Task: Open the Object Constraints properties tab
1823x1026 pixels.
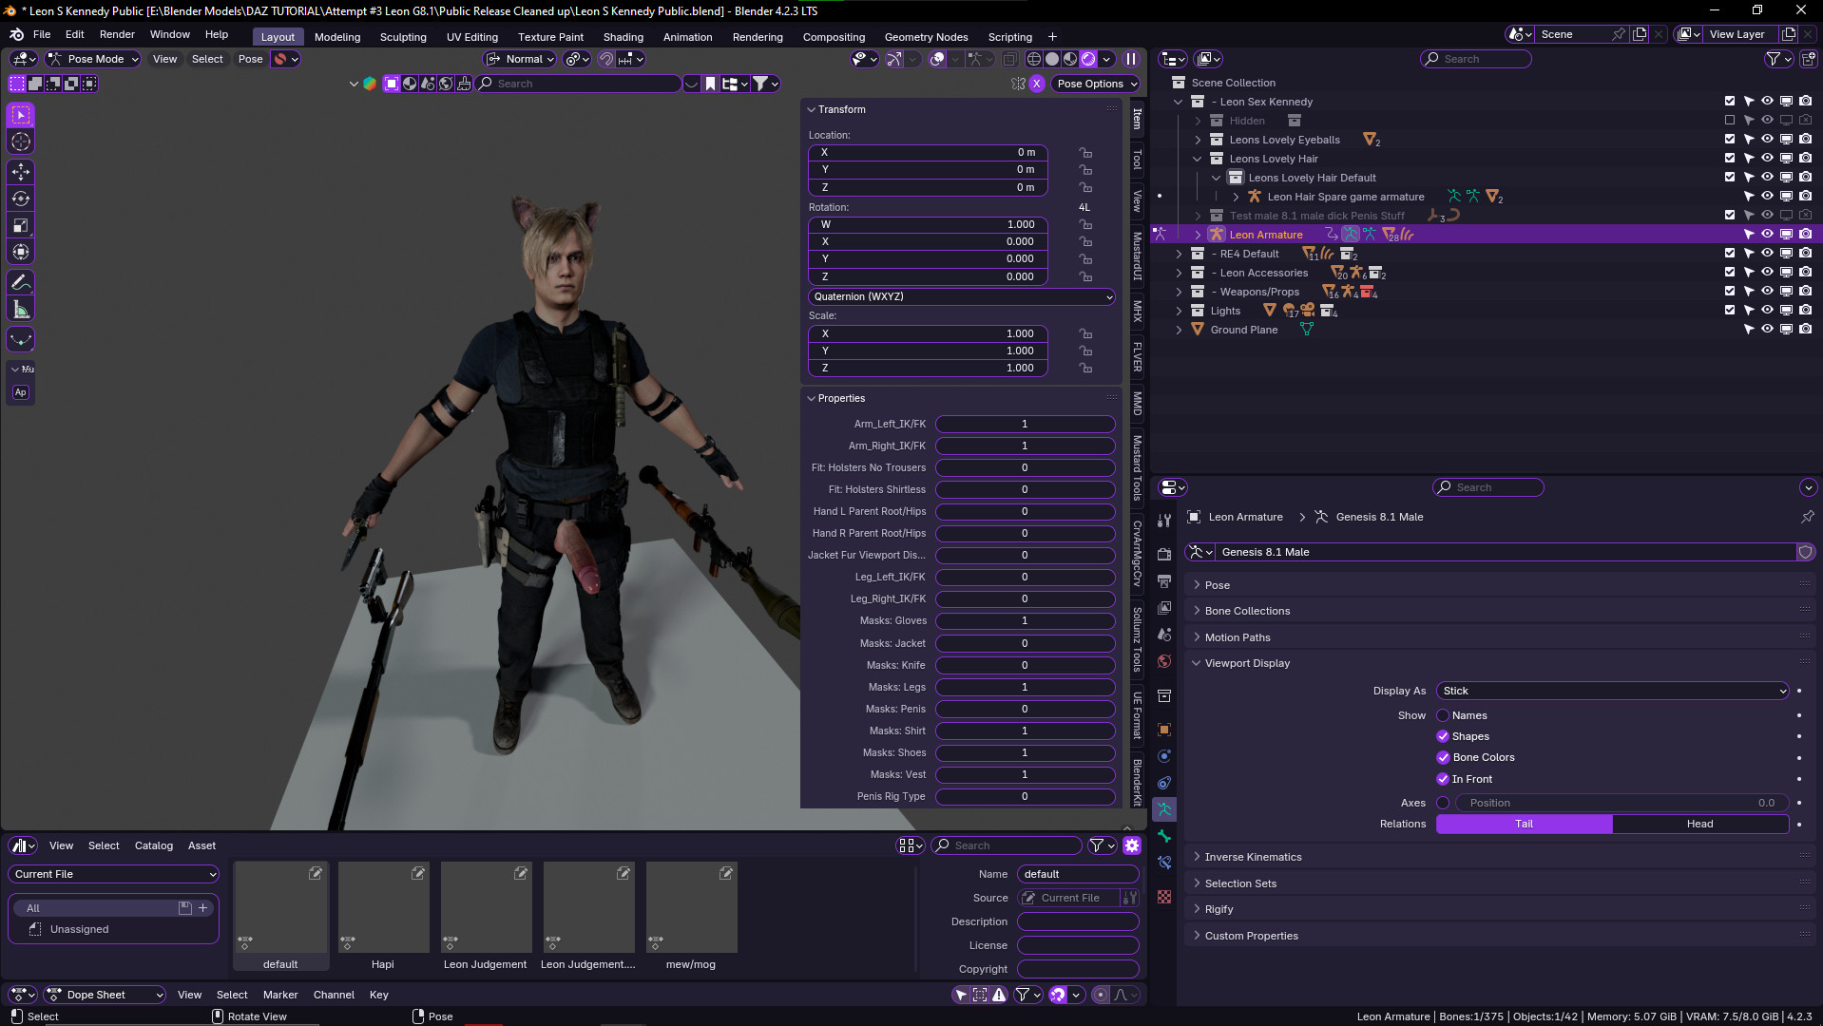Action: click(x=1164, y=783)
